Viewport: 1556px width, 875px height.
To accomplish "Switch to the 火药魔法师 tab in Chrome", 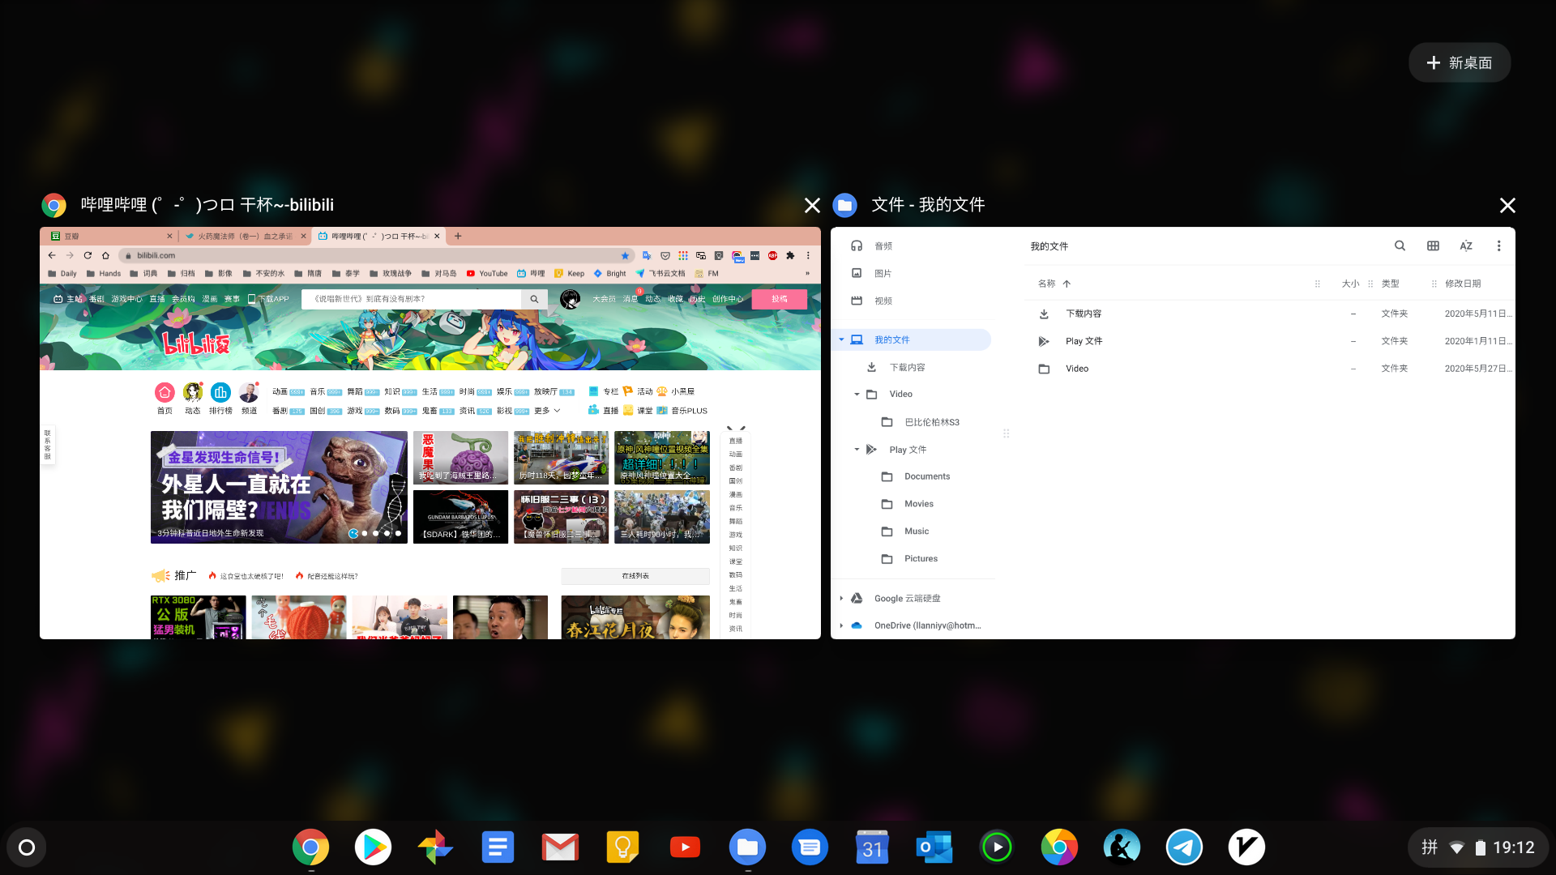I will pos(245,237).
